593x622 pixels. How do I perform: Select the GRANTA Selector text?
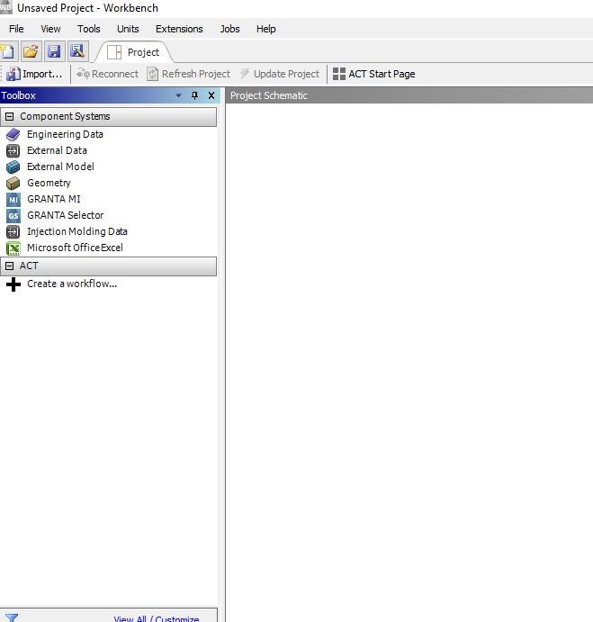tap(65, 215)
